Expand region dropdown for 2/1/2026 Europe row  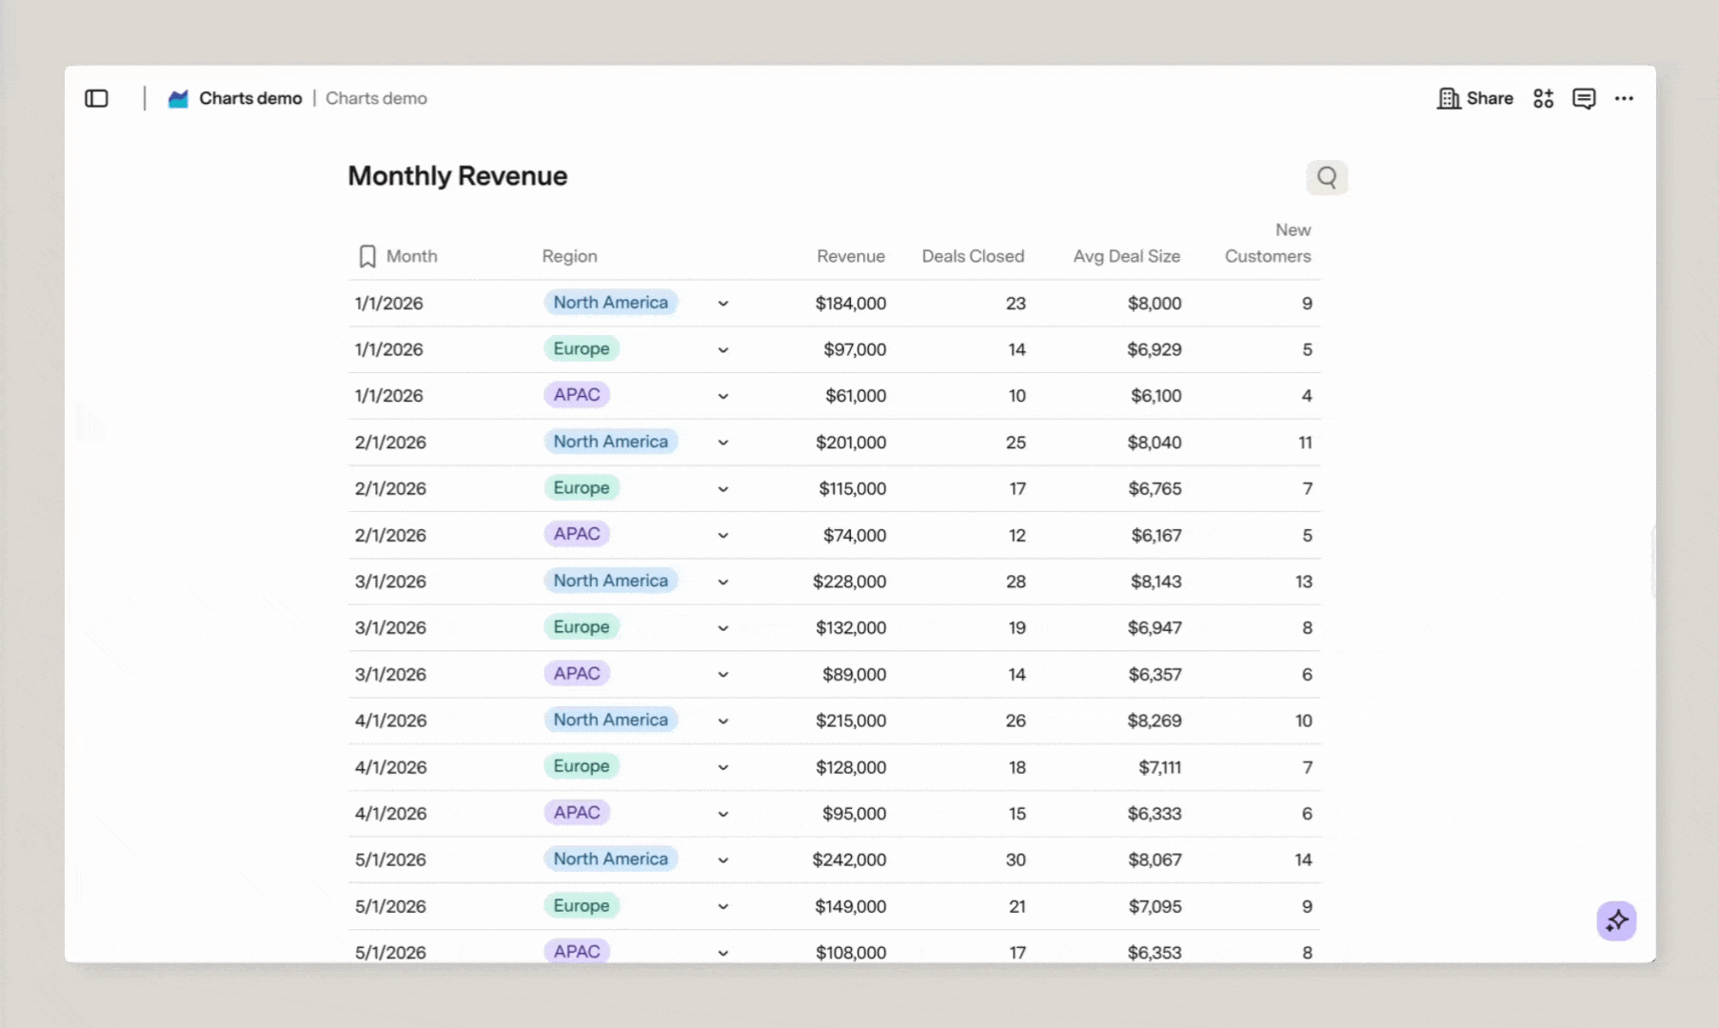click(723, 489)
